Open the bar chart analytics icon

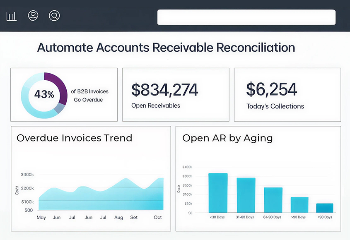tap(11, 16)
